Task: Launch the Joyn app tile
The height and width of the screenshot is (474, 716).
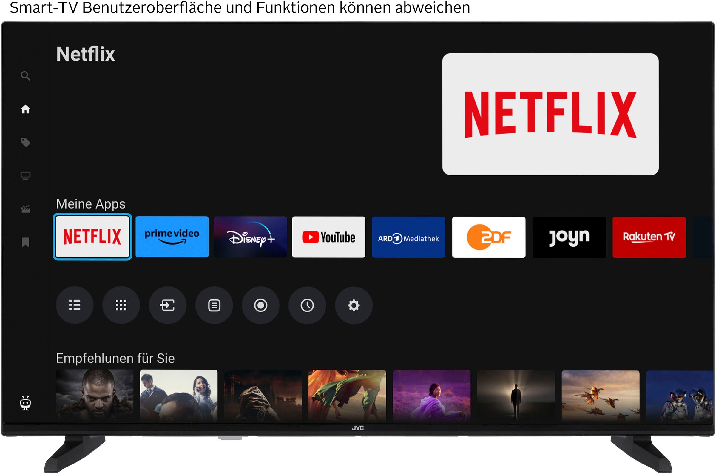Action: [x=569, y=237]
